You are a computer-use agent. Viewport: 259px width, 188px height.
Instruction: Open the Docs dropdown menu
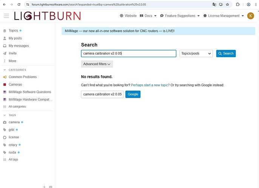pyautogui.click(x=148, y=16)
